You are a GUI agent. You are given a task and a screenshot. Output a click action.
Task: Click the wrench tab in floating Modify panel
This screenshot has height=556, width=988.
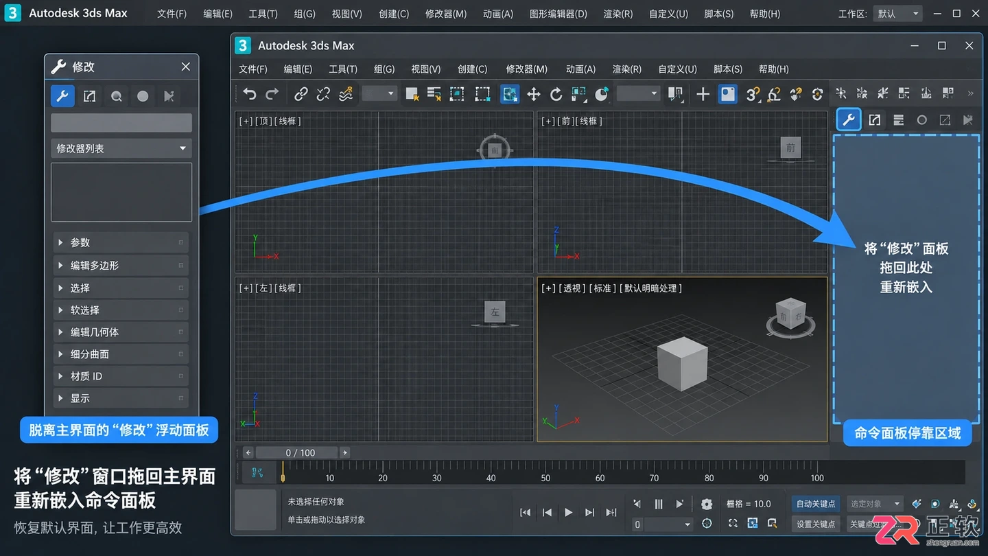point(62,96)
